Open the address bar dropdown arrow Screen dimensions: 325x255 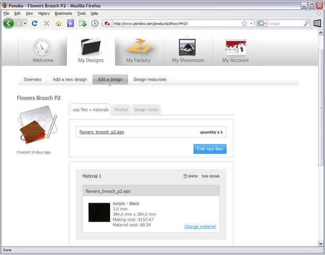tap(251, 24)
